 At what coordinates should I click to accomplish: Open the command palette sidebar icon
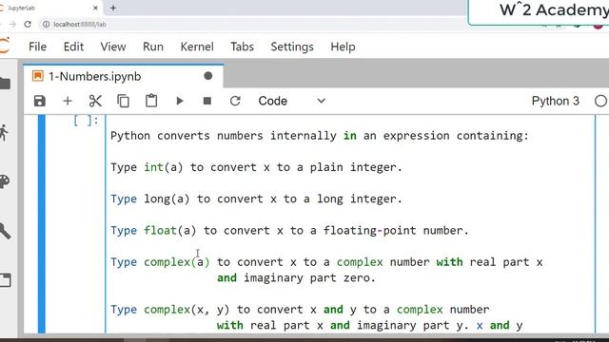(x=5, y=181)
